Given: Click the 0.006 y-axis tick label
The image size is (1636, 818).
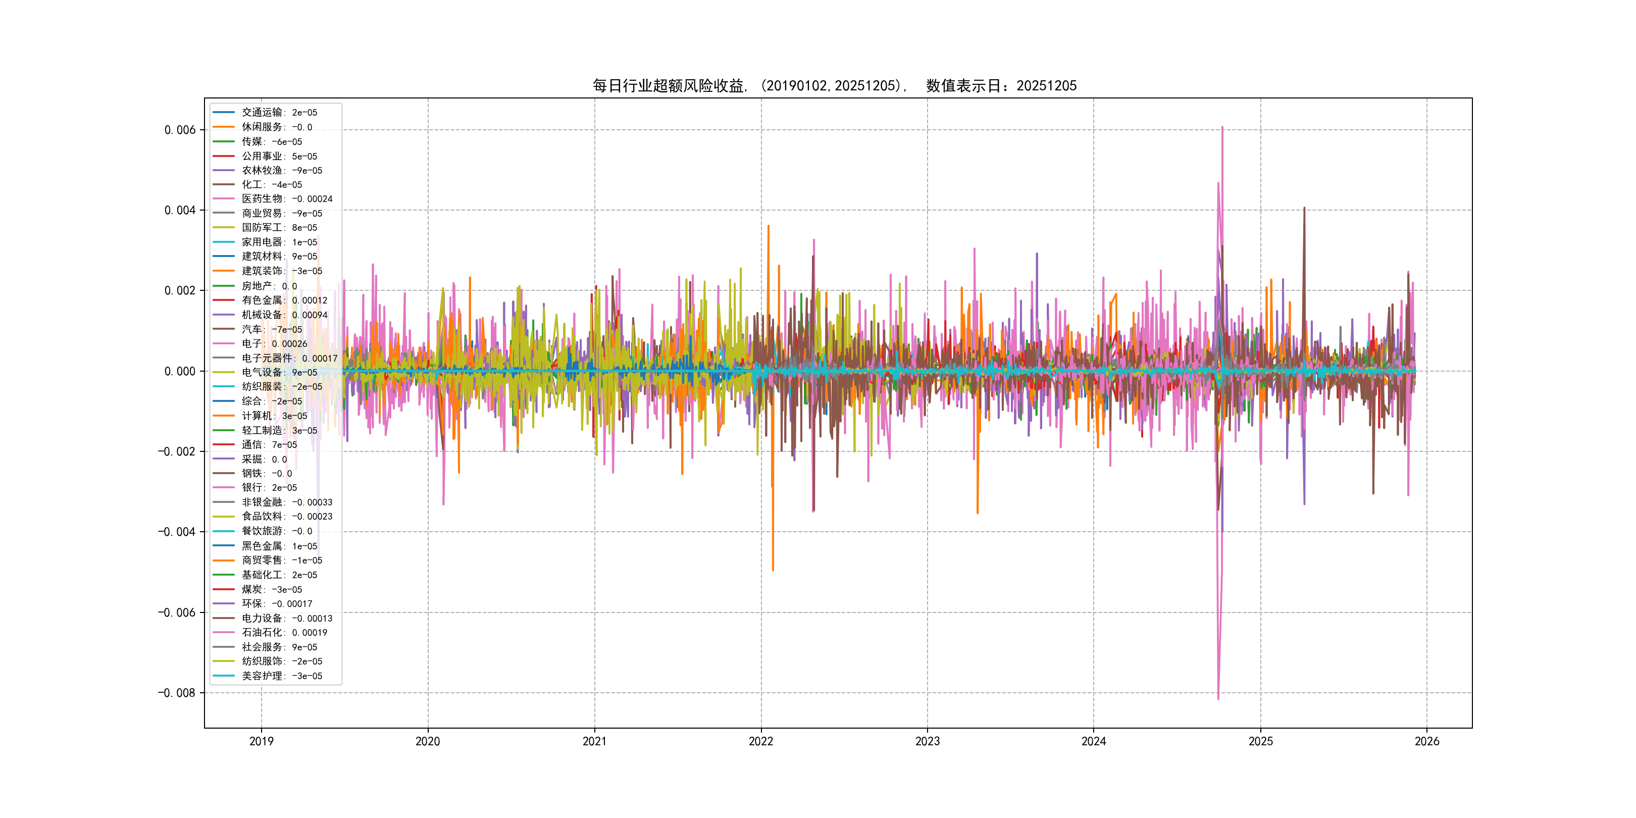Looking at the screenshot, I should (x=180, y=130).
